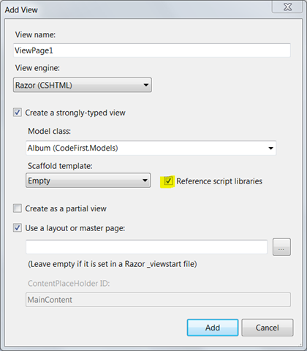The image size is (307, 351).
Task: Close the Add View dialog with the X
Action: tap(287, 7)
